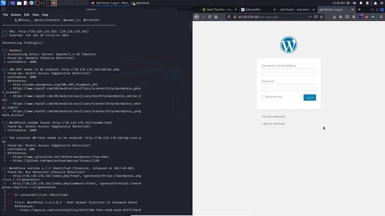Toggle Firefox sidebar view
The width and height of the screenshot is (385, 216).
(347, 17)
